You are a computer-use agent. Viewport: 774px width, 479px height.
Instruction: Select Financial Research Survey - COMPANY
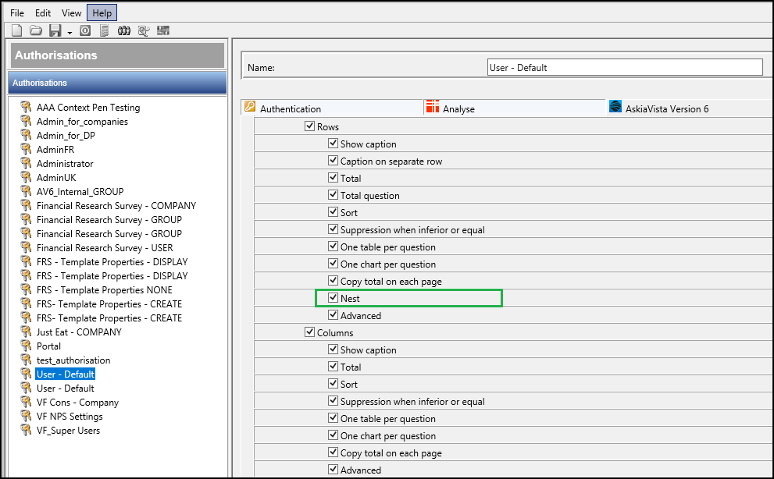116,206
